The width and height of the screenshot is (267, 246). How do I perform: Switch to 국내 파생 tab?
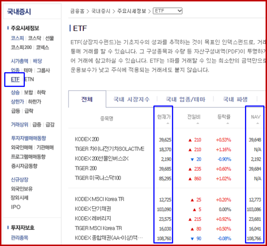235,99
